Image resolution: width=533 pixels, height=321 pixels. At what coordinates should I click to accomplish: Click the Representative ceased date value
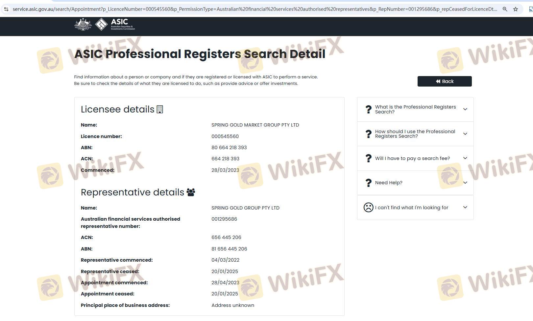tap(225, 271)
